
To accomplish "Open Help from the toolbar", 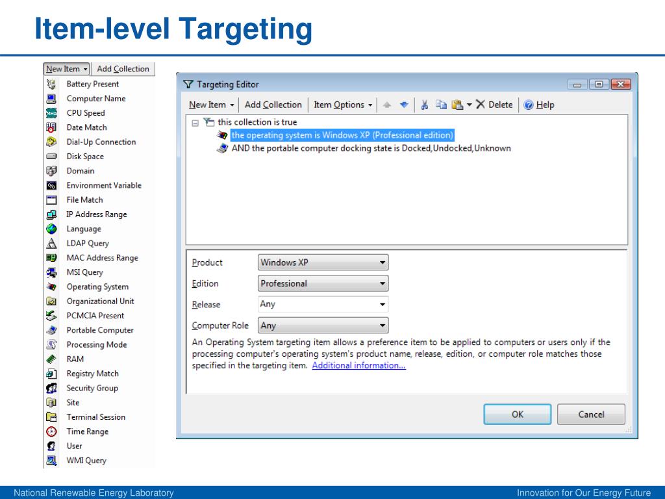I will 539,105.
